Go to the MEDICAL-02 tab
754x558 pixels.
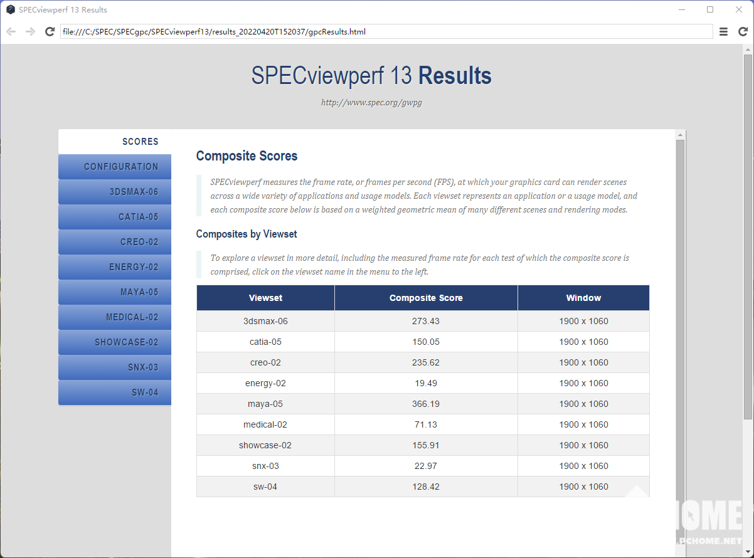115,317
